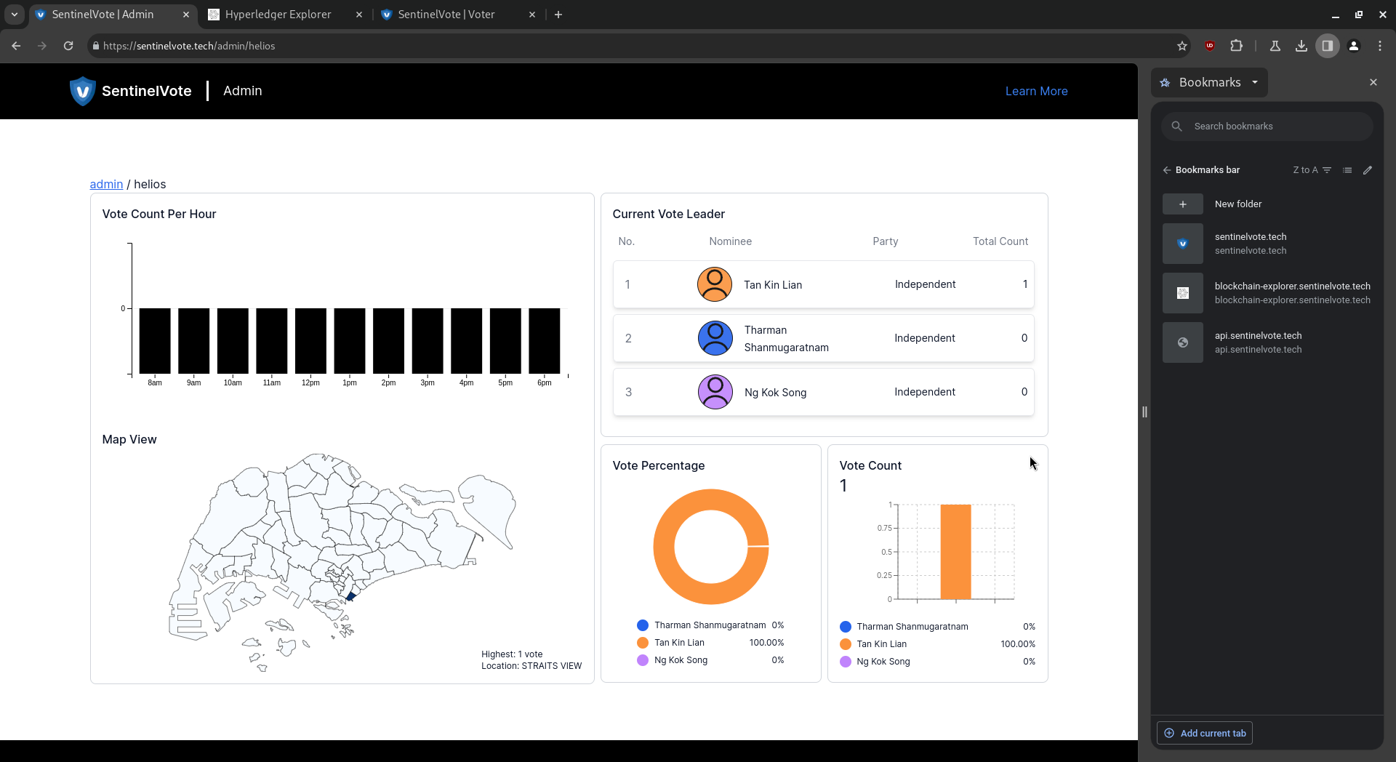
Task: View site information lock icon
Action: (95, 46)
